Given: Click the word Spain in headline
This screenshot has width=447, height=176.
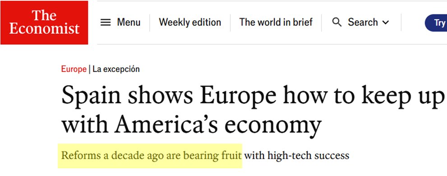Looking at the screenshot, I should tap(91, 95).
